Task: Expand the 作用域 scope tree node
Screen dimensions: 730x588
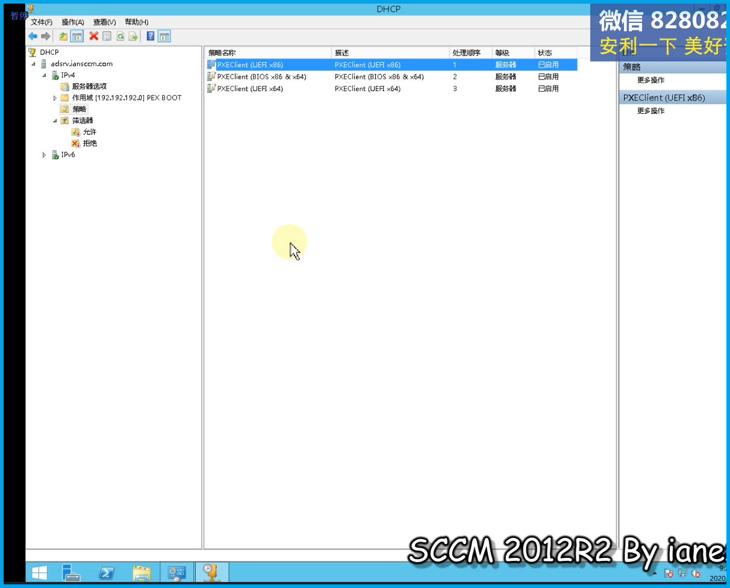Action: pos(55,98)
